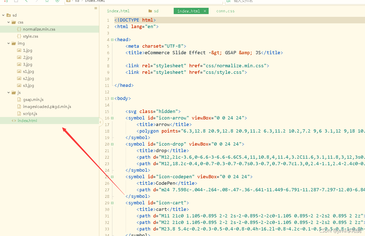Click the image icon beside s2.jpg
The height and width of the screenshot is (236, 365).
click(19, 79)
